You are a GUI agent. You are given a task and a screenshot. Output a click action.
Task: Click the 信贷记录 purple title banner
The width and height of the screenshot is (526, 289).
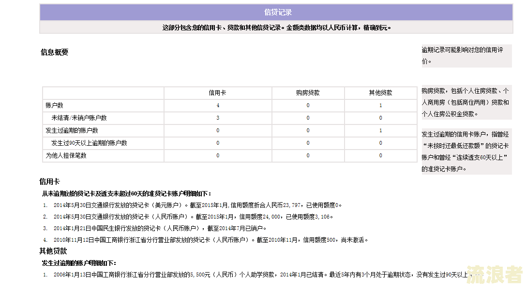pos(276,13)
